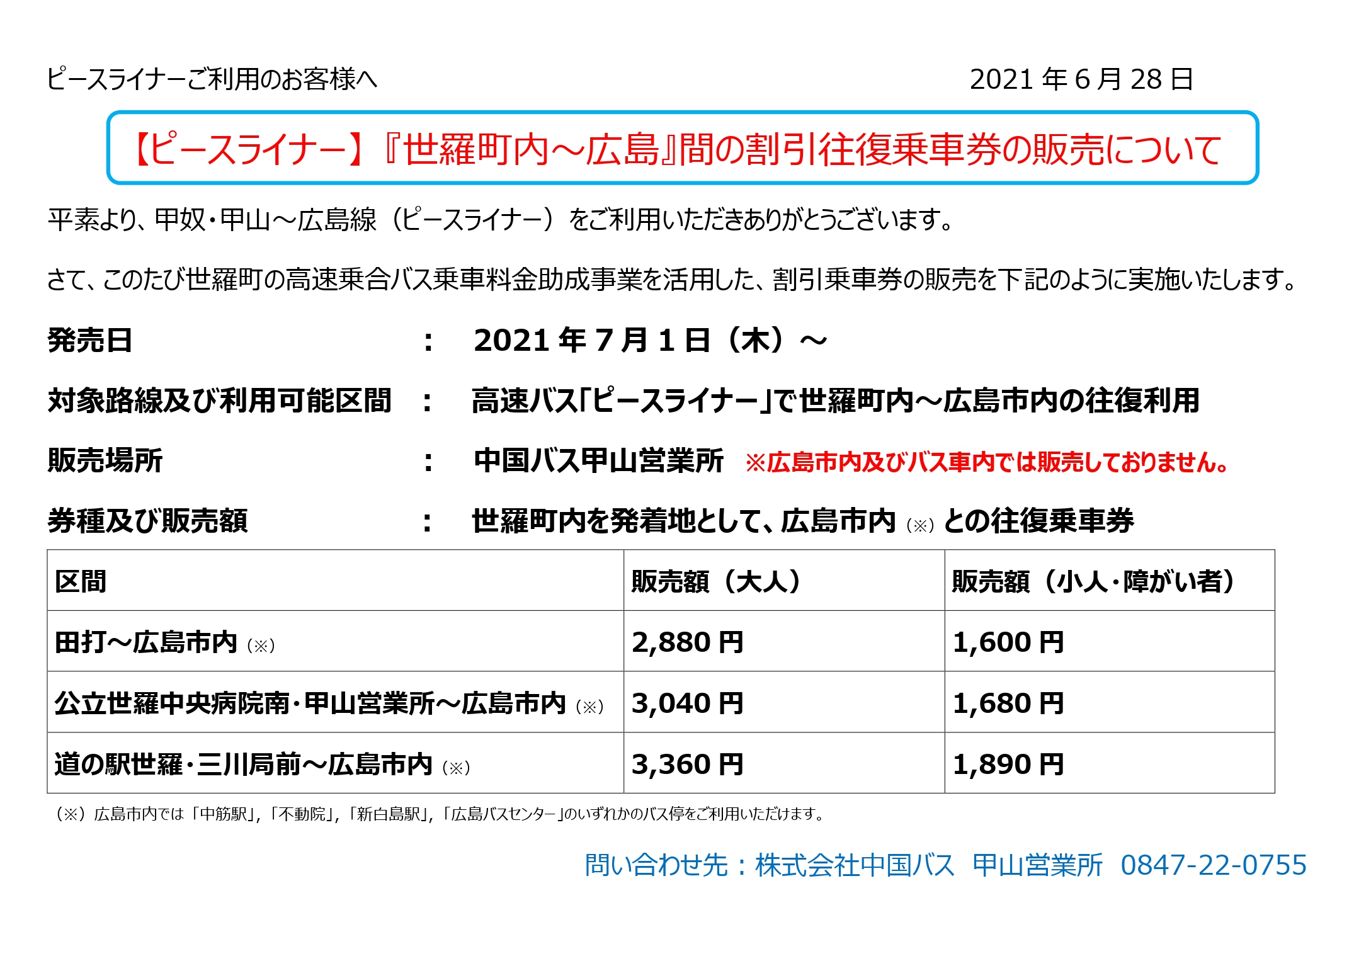1354x956 pixels.
Task: Click the greeting ピースライナーご利用のお客様へ
Action: (x=212, y=79)
